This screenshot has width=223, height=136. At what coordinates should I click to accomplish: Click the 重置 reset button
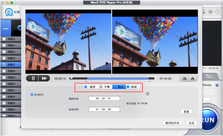click(186, 112)
